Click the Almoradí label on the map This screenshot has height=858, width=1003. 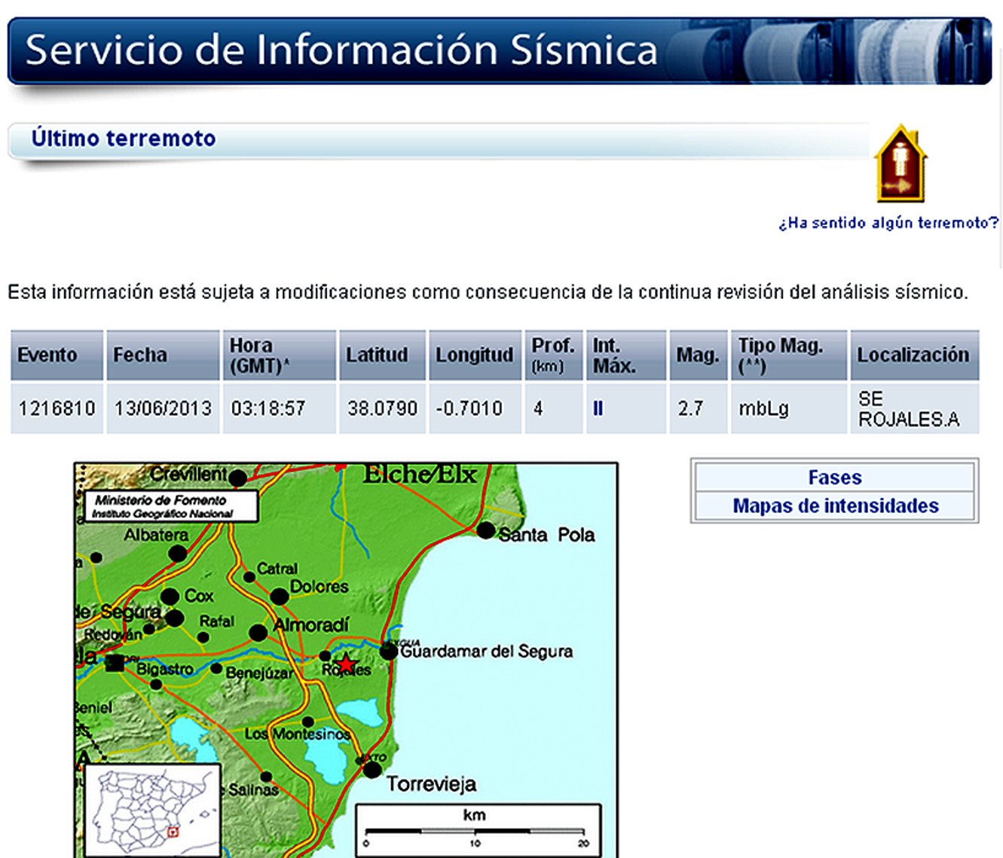pyautogui.click(x=311, y=625)
